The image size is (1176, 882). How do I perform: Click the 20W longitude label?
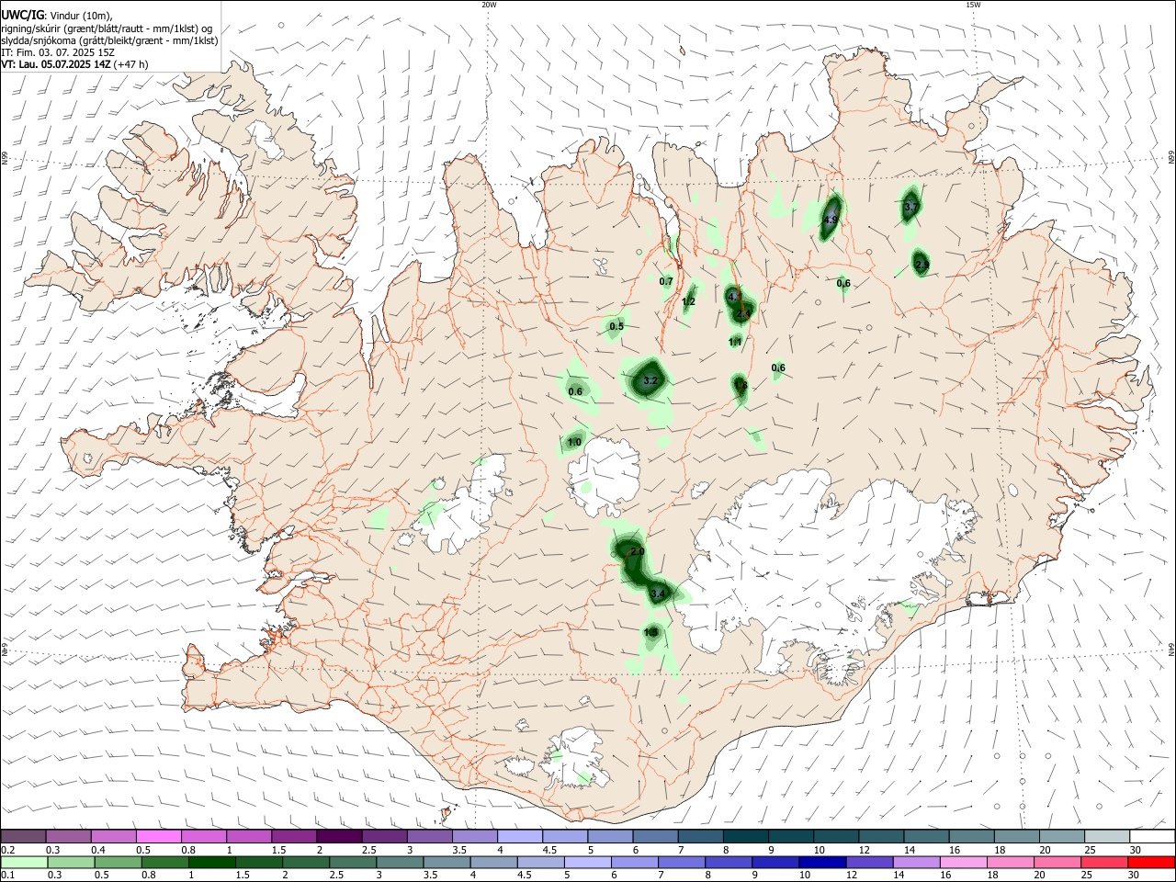click(489, 4)
